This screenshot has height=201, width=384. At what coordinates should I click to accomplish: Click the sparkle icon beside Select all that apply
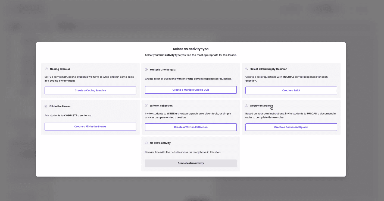[247, 69]
